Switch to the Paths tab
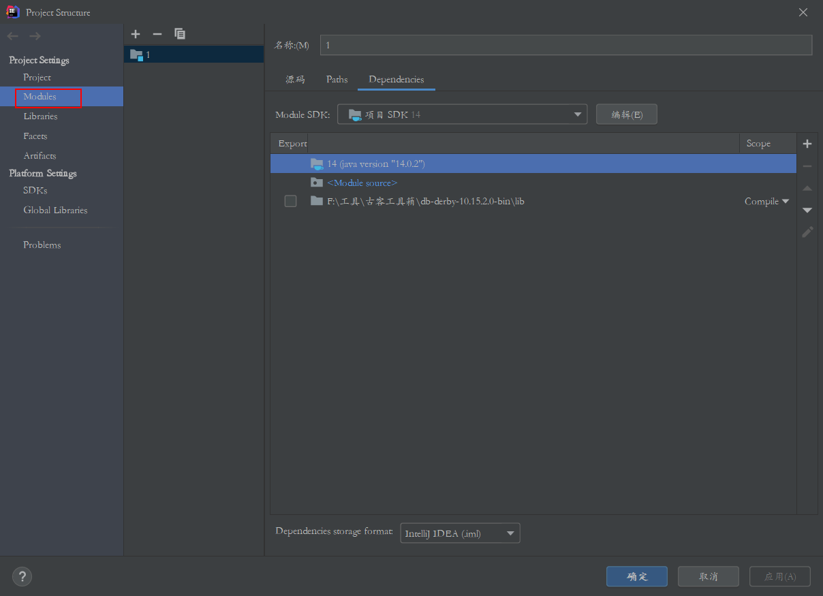The height and width of the screenshot is (596, 823). pos(337,80)
